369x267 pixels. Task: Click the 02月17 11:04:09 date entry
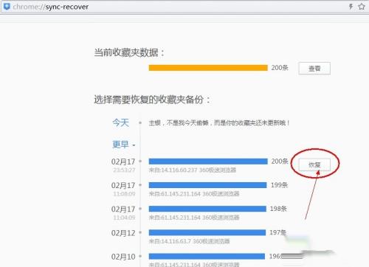point(123,212)
